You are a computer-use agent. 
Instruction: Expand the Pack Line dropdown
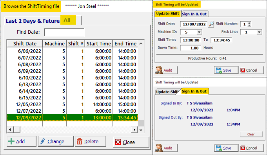[x=259, y=32]
